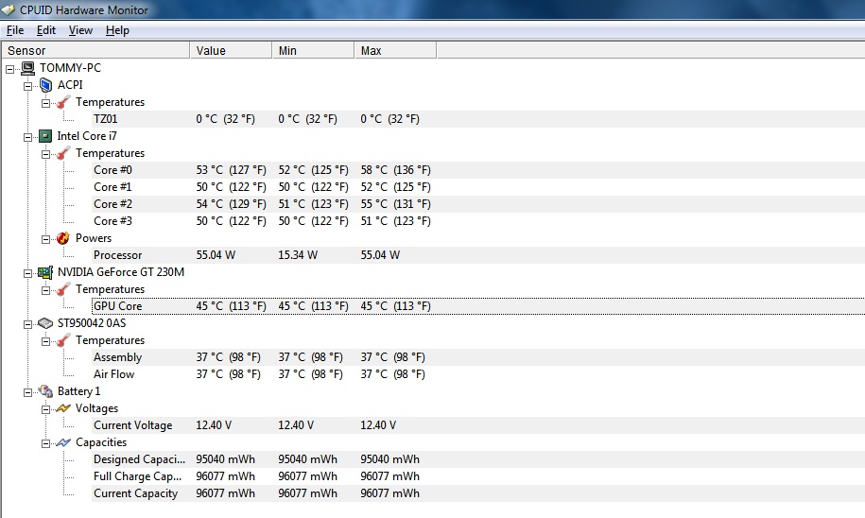Click Current Voltage value 12.40 V
Screen dimensions: 865x518
[214, 425]
